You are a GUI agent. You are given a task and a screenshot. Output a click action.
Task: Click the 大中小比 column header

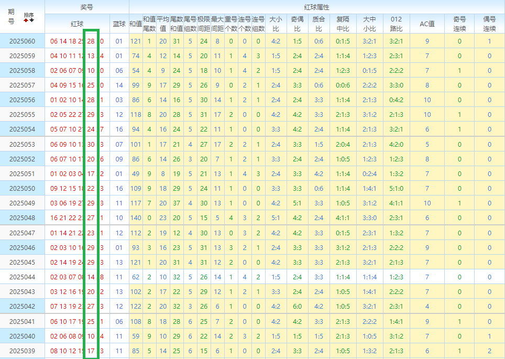tap(369, 24)
